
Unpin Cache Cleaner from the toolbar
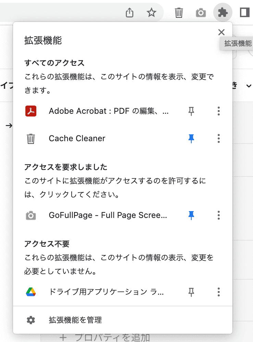coord(191,138)
